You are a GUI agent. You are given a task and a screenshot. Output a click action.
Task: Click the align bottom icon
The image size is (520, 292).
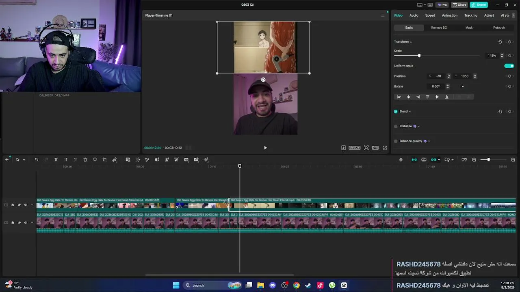click(446, 97)
